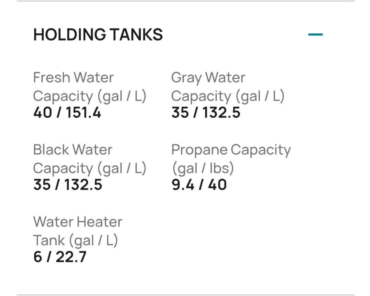Select the Black Water label text
The width and height of the screenshot is (370, 296).
73,150
